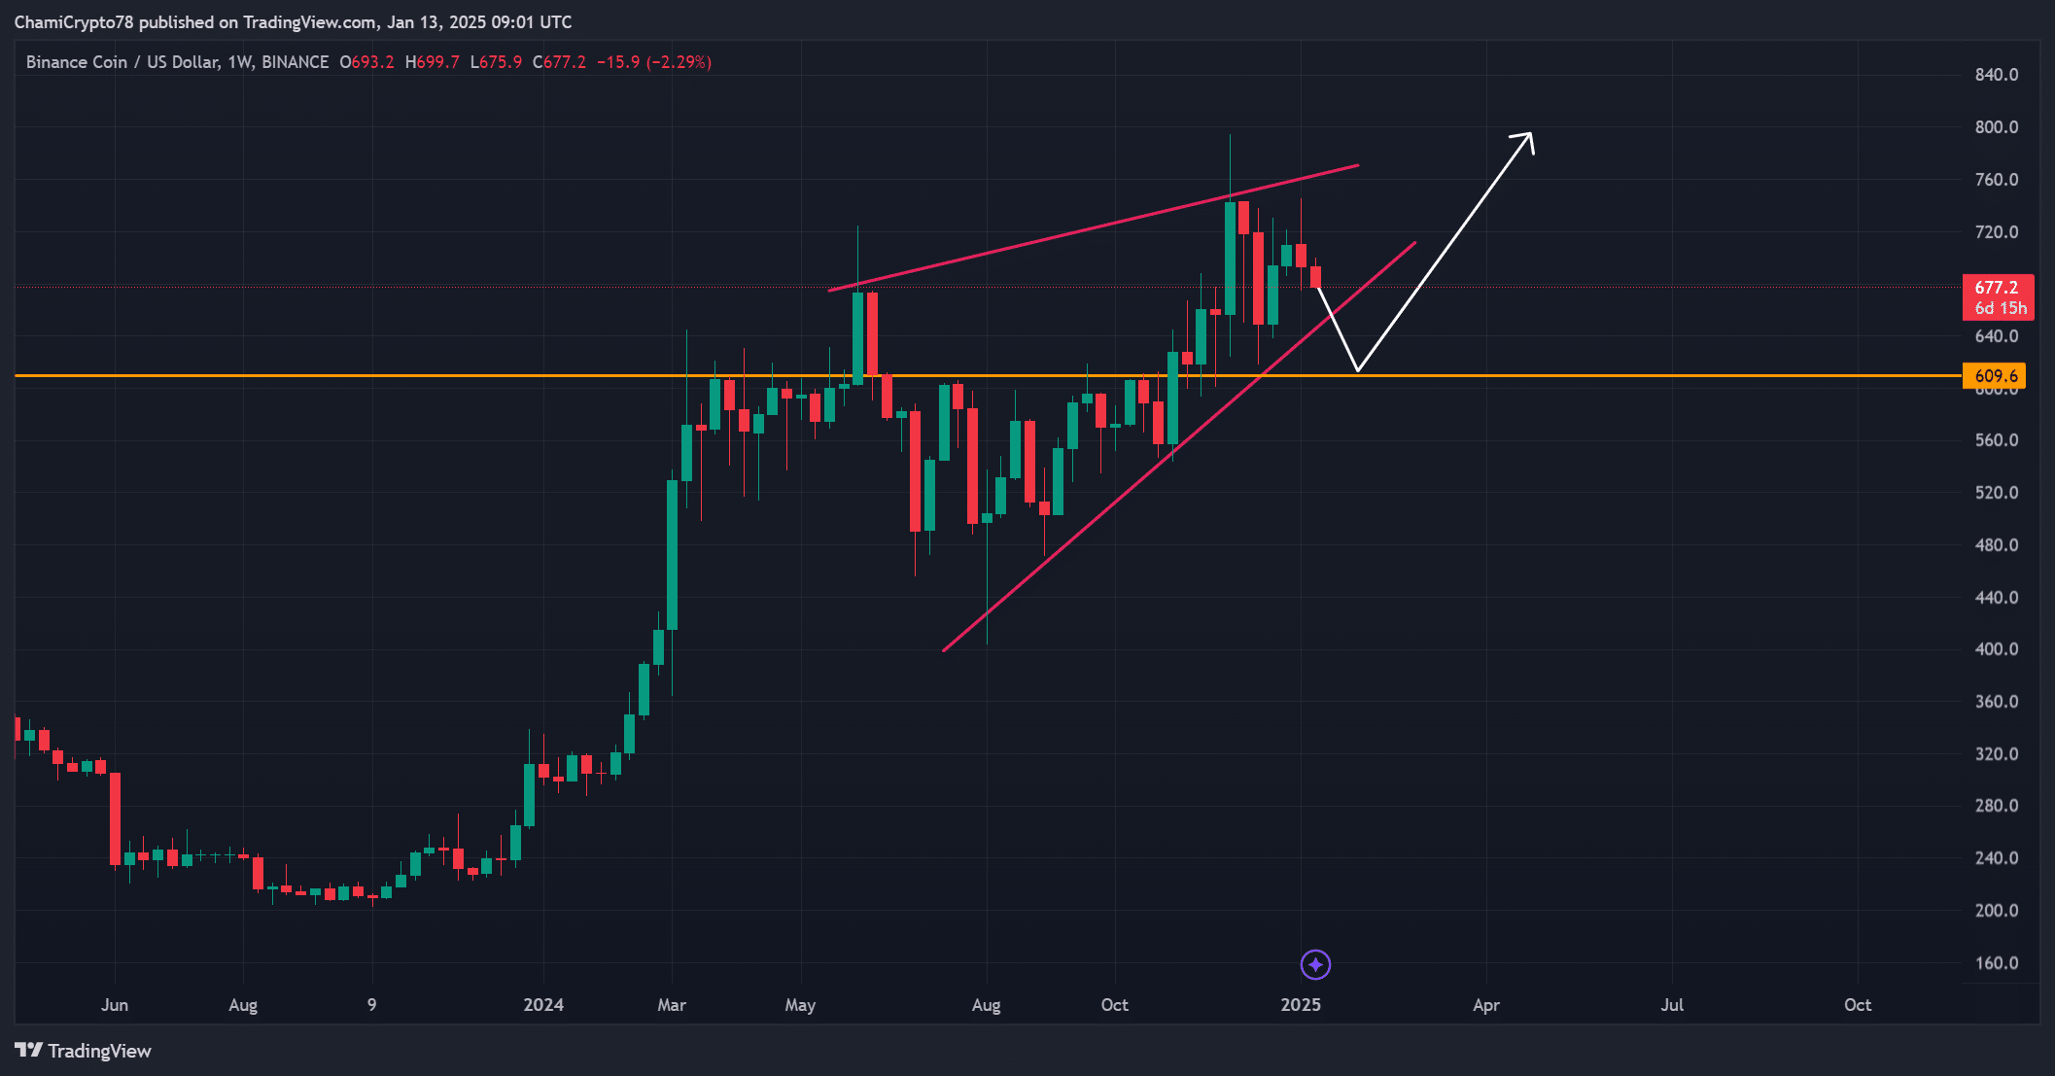Click the 320.0 price axis label

tap(1997, 754)
